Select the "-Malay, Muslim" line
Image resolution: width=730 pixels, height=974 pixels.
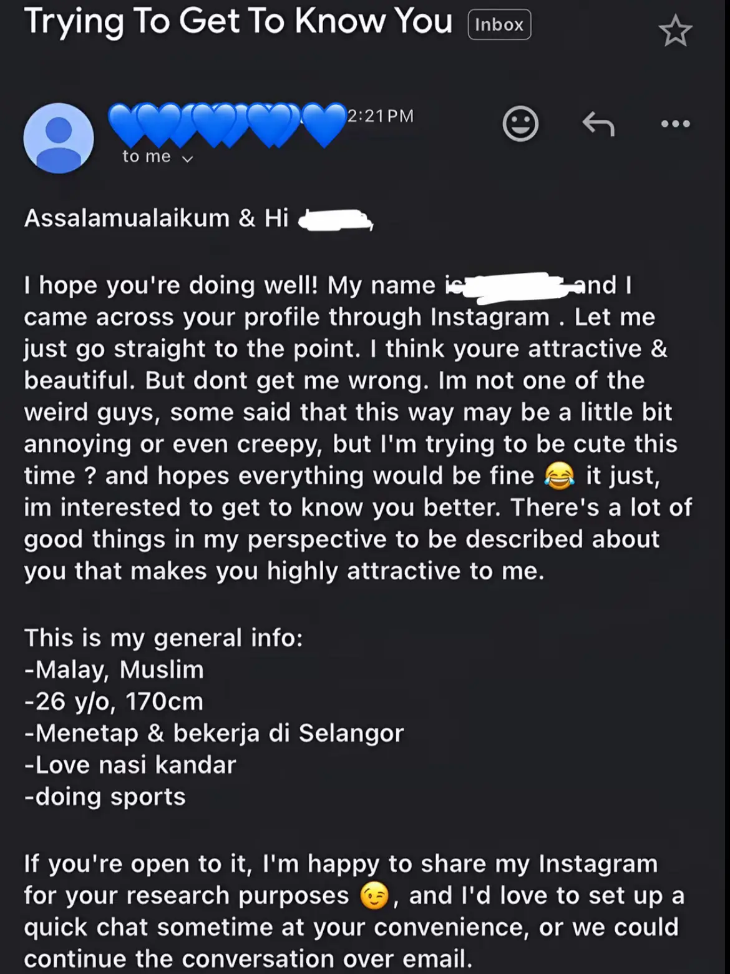[x=114, y=670]
